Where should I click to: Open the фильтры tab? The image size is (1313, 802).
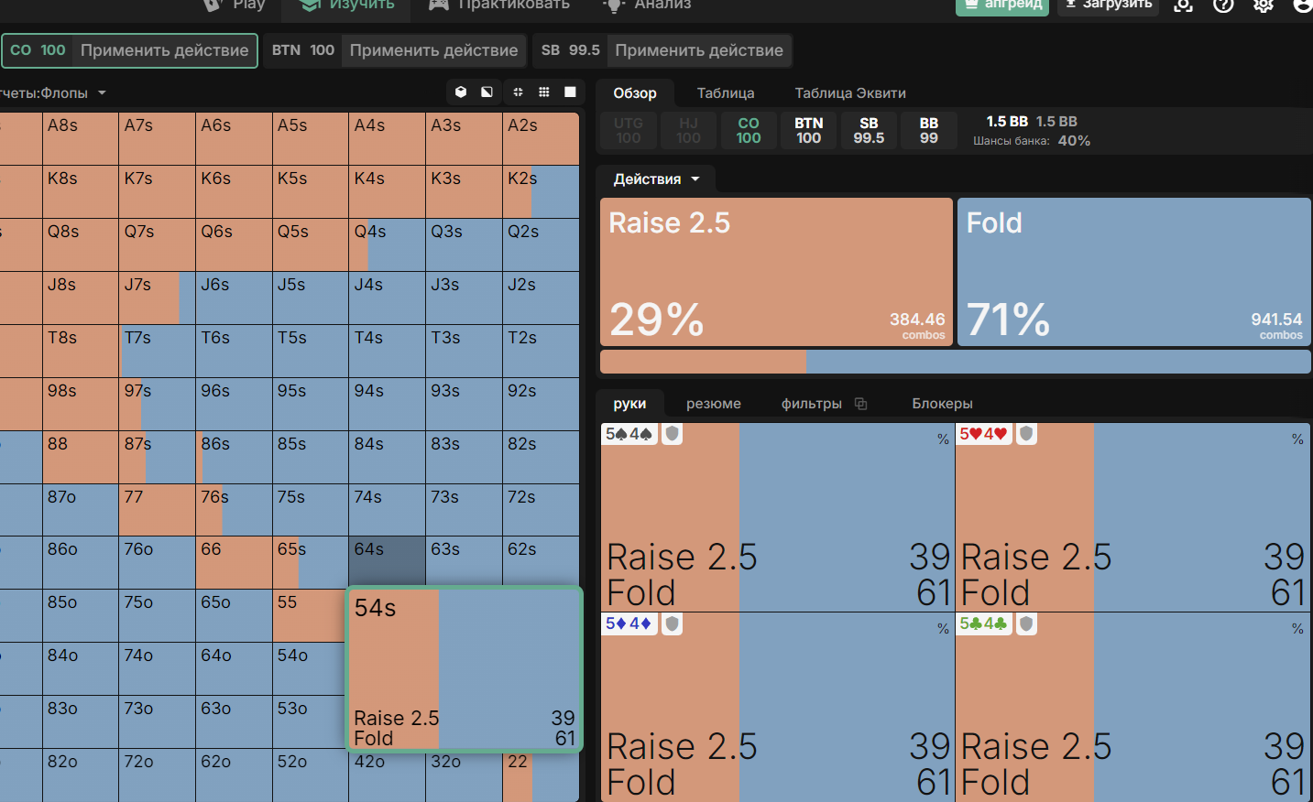(x=812, y=404)
